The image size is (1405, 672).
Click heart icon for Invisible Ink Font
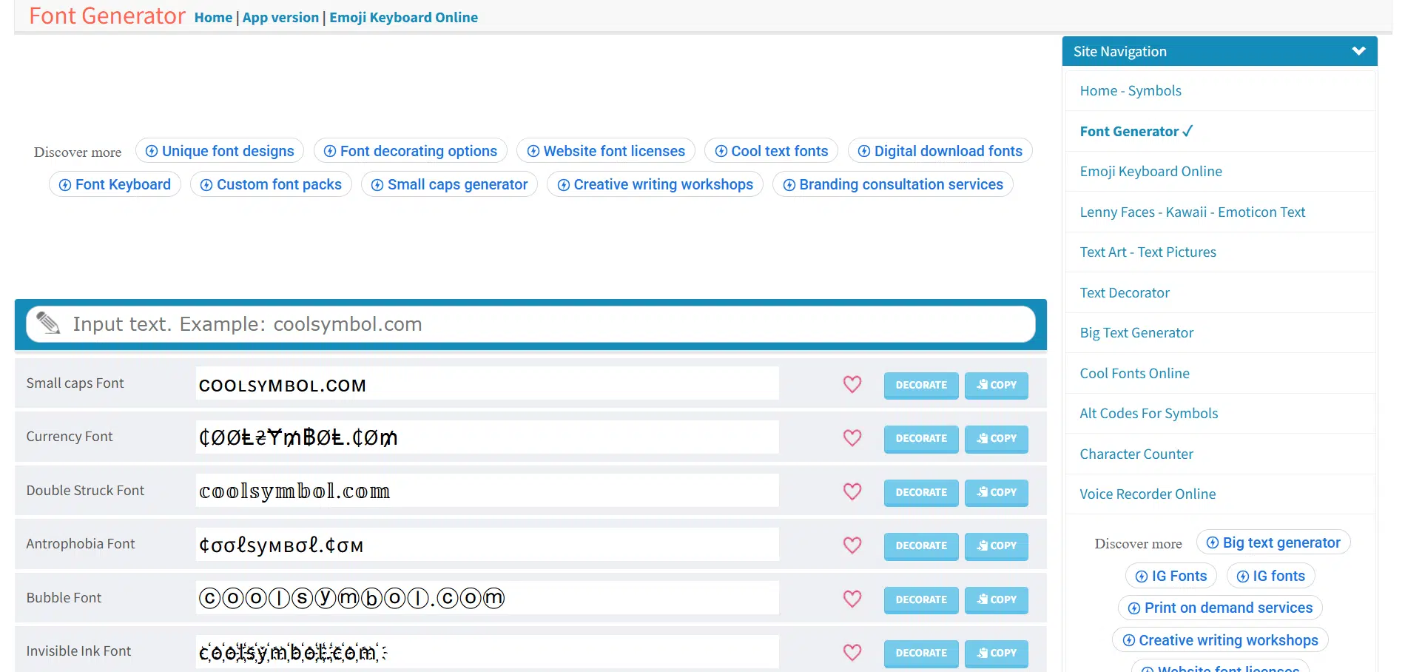coord(852,653)
